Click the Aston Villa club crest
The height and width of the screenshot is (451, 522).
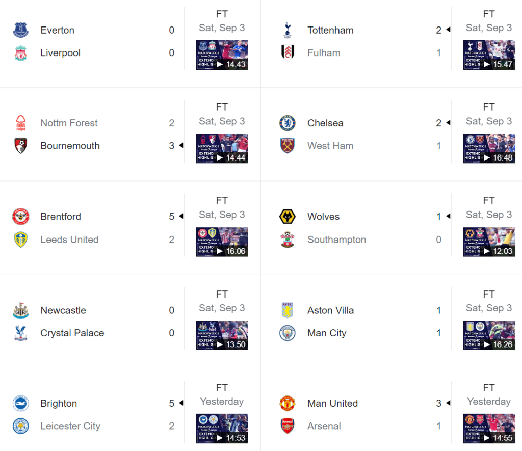pyautogui.click(x=288, y=310)
